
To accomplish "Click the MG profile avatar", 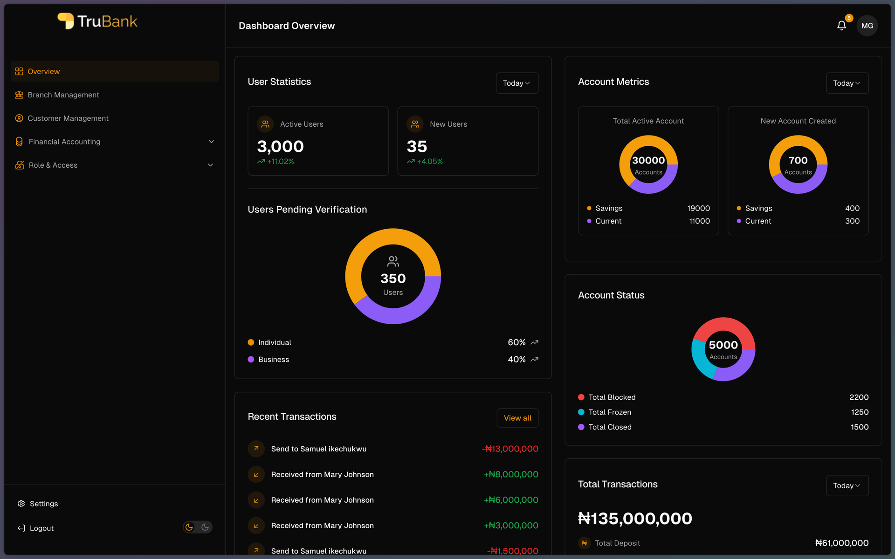I will tap(867, 26).
